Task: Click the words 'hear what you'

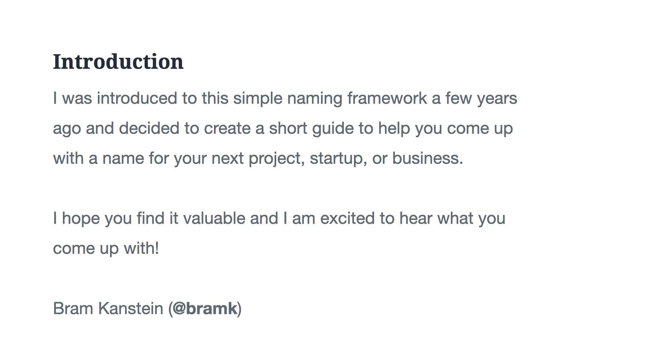Action: tap(452, 218)
